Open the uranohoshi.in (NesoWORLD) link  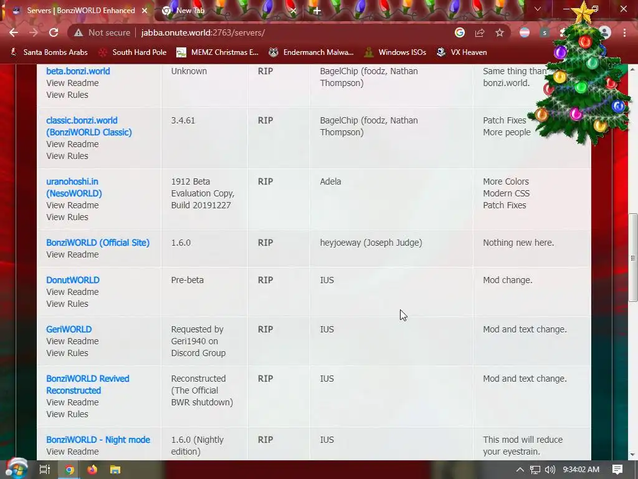tap(74, 187)
